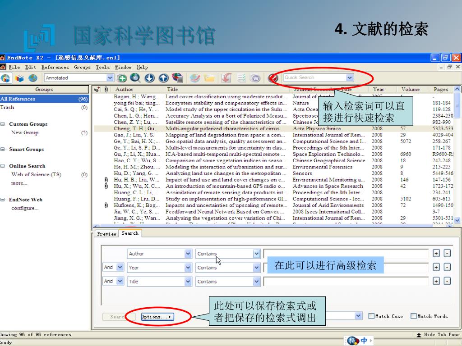The width and height of the screenshot is (462, 346).
Task: Click the configure... link under EndNote Web
Action: 25,208
